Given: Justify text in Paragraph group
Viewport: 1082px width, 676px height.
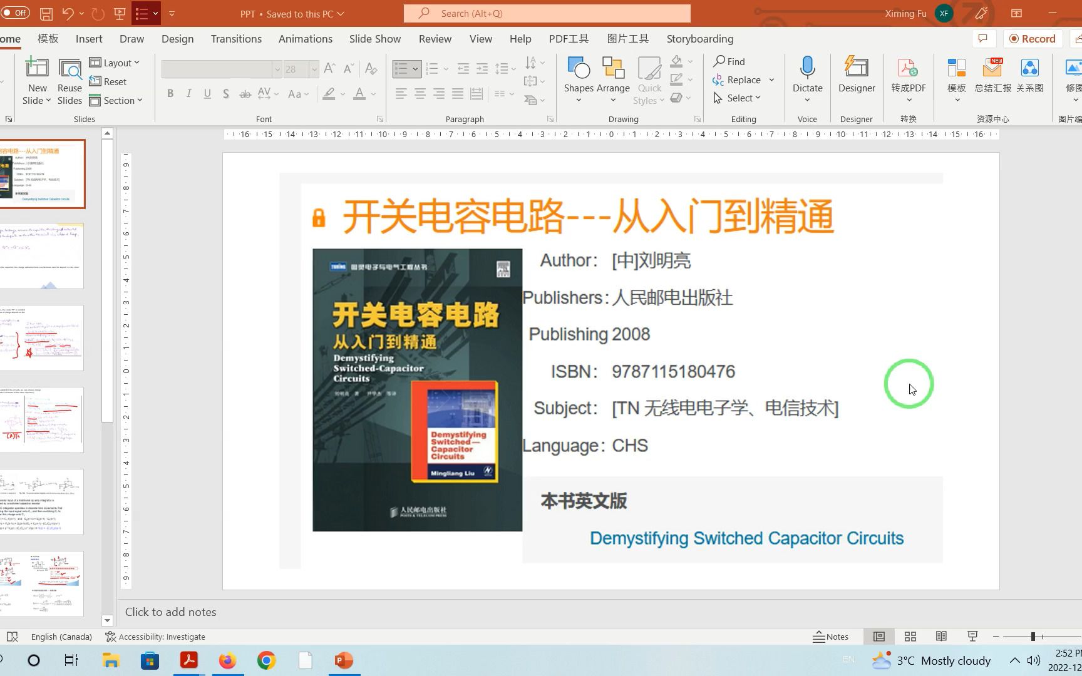Looking at the screenshot, I should click(x=458, y=94).
